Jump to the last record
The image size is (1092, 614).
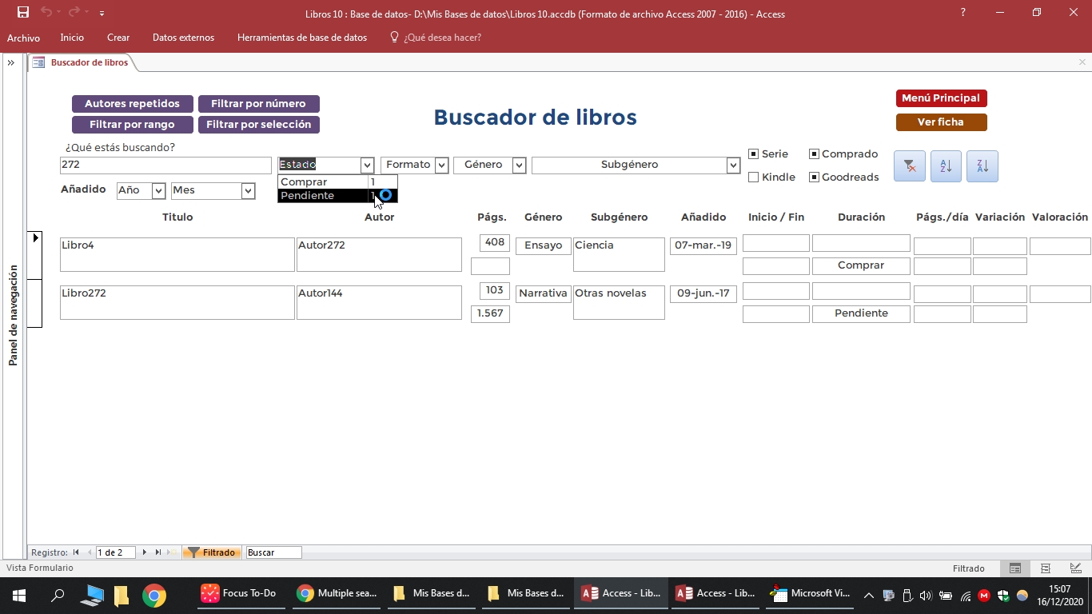pos(158,552)
